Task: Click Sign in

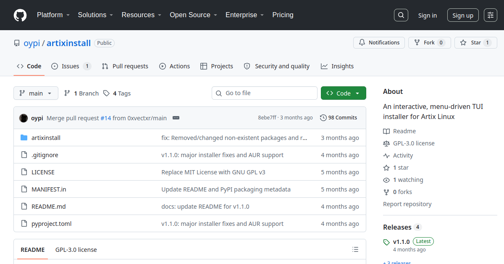Action: pyautogui.click(x=427, y=16)
